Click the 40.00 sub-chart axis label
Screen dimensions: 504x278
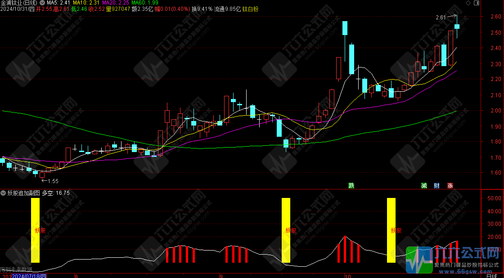[495, 211]
